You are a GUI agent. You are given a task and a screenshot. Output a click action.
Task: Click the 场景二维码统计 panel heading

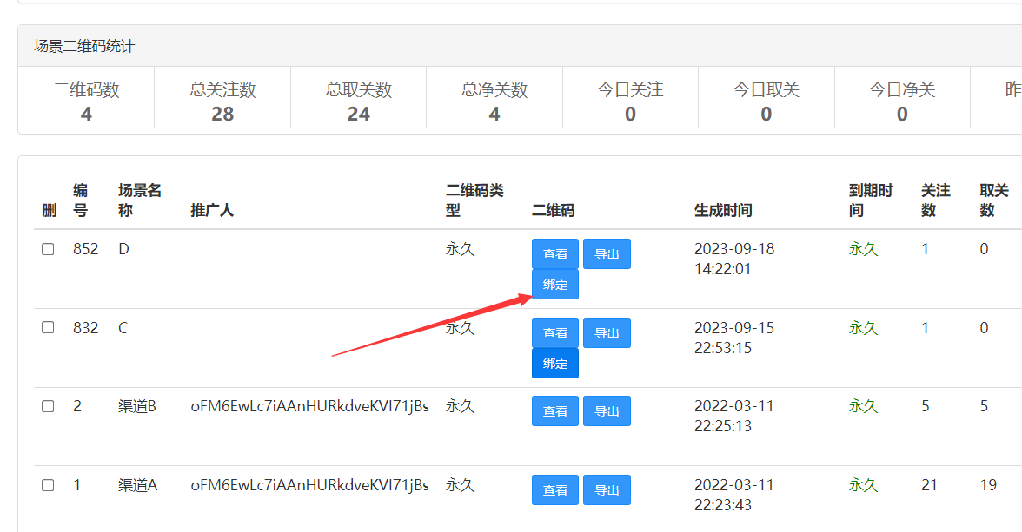tap(84, 46)
